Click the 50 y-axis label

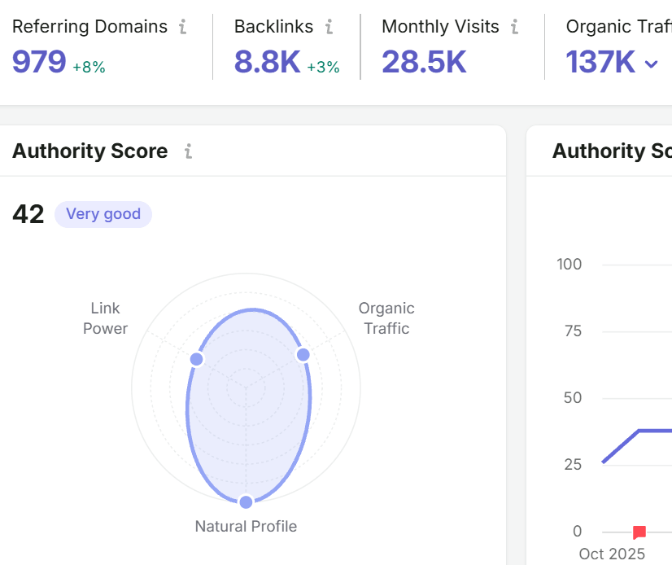coord(573,397)
